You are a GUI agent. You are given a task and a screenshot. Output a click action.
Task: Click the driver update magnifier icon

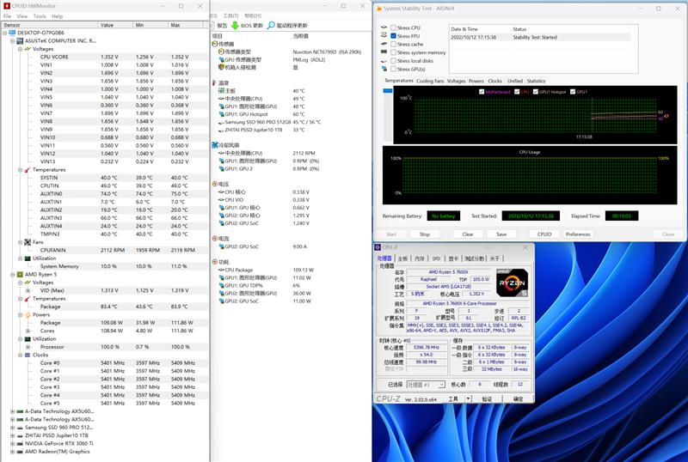click(271, 26)
